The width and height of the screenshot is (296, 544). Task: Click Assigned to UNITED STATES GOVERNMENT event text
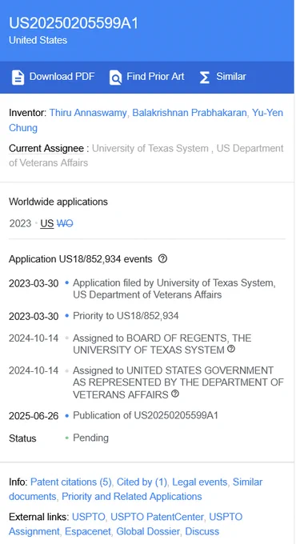(178, 382)
